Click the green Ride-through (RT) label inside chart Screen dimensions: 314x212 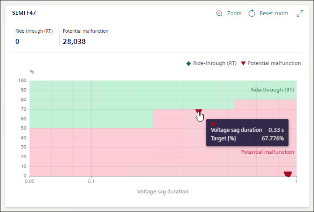pyautogui.click(x=272, y=90)
